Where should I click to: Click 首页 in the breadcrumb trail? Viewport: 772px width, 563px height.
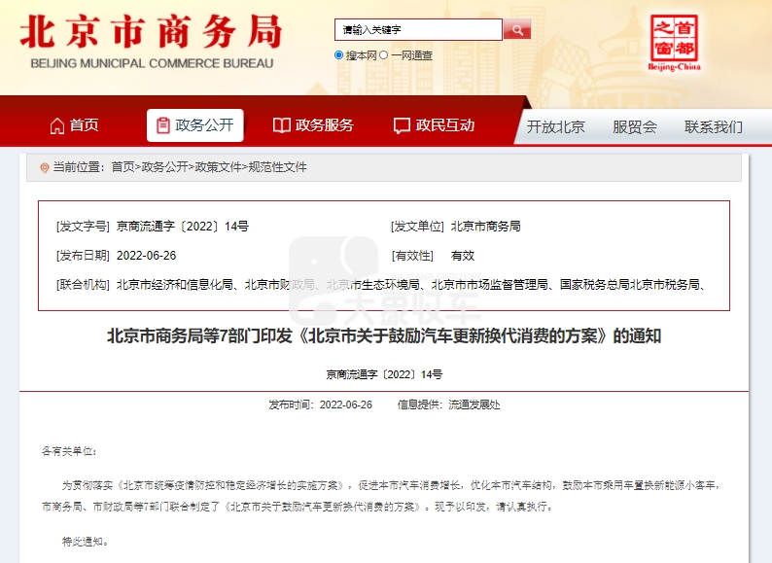[x=123, y=167]
